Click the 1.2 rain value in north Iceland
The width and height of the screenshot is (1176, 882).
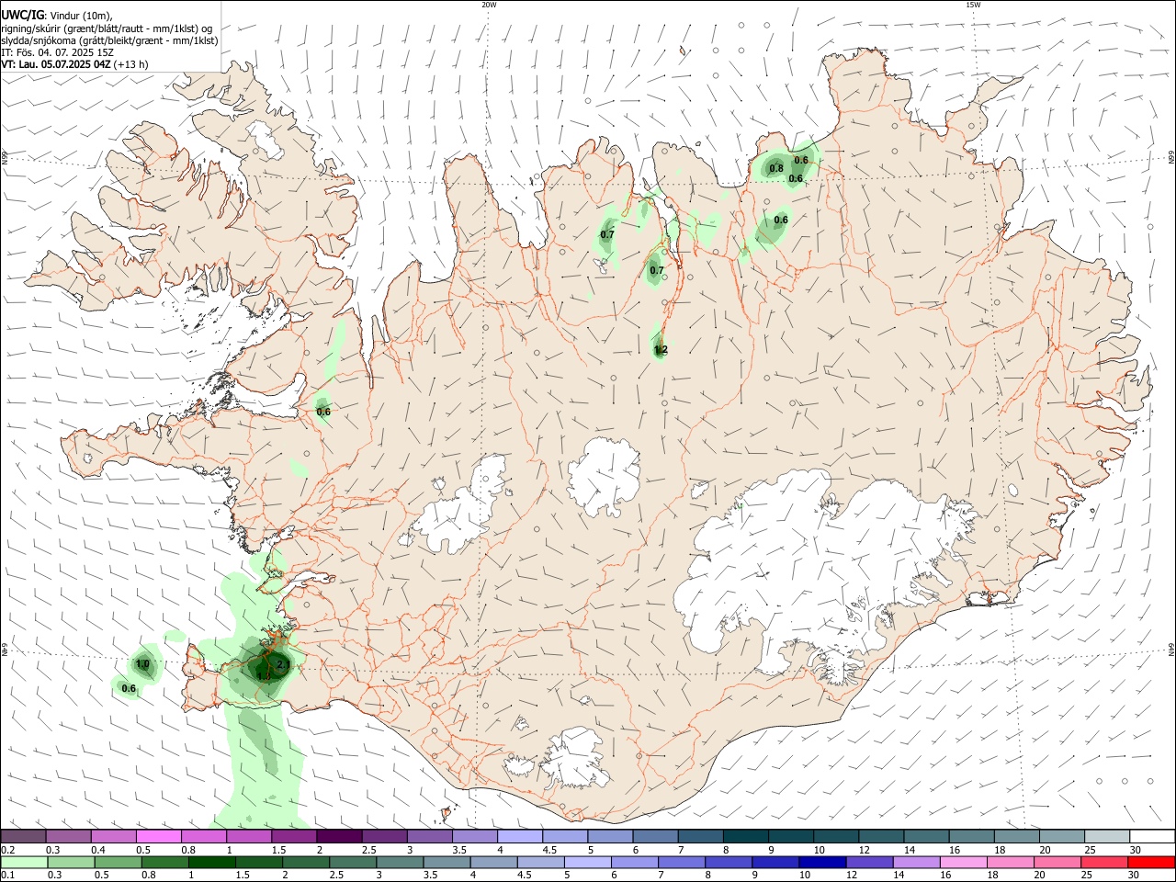point(661,350)
